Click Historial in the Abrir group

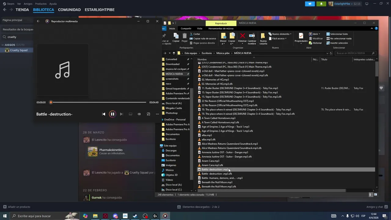(315, 43)
